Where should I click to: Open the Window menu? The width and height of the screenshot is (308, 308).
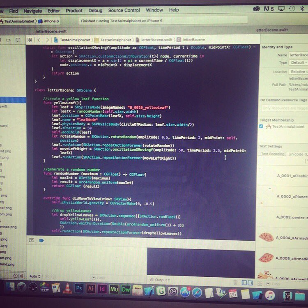pos(154,10)
